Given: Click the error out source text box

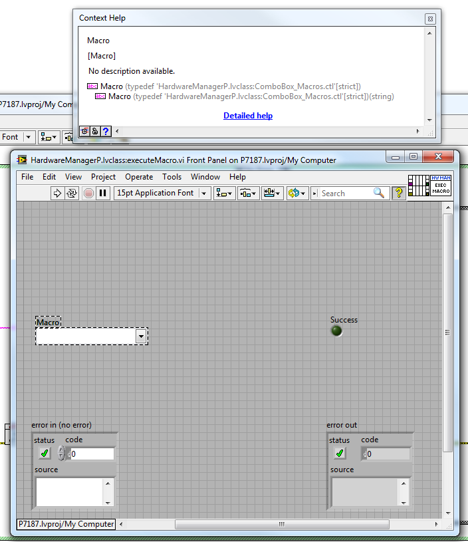Looking at the screenshot, I should (x=365, y=492).
